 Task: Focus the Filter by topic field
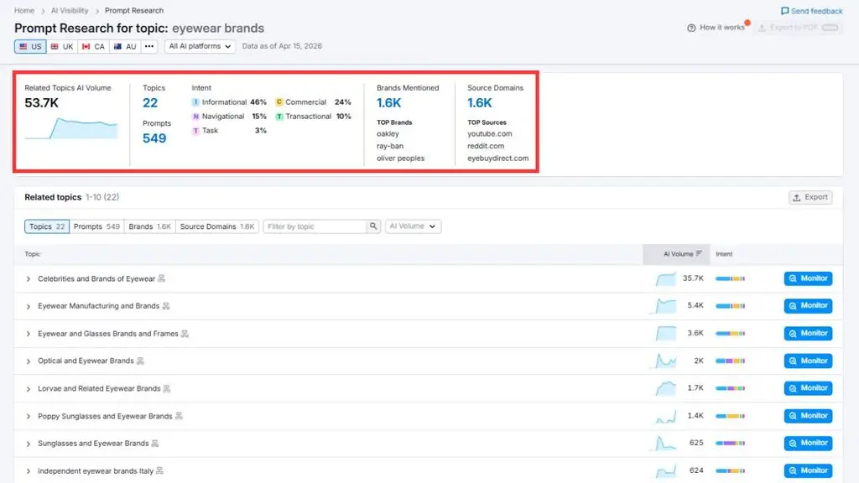point(315,226)
